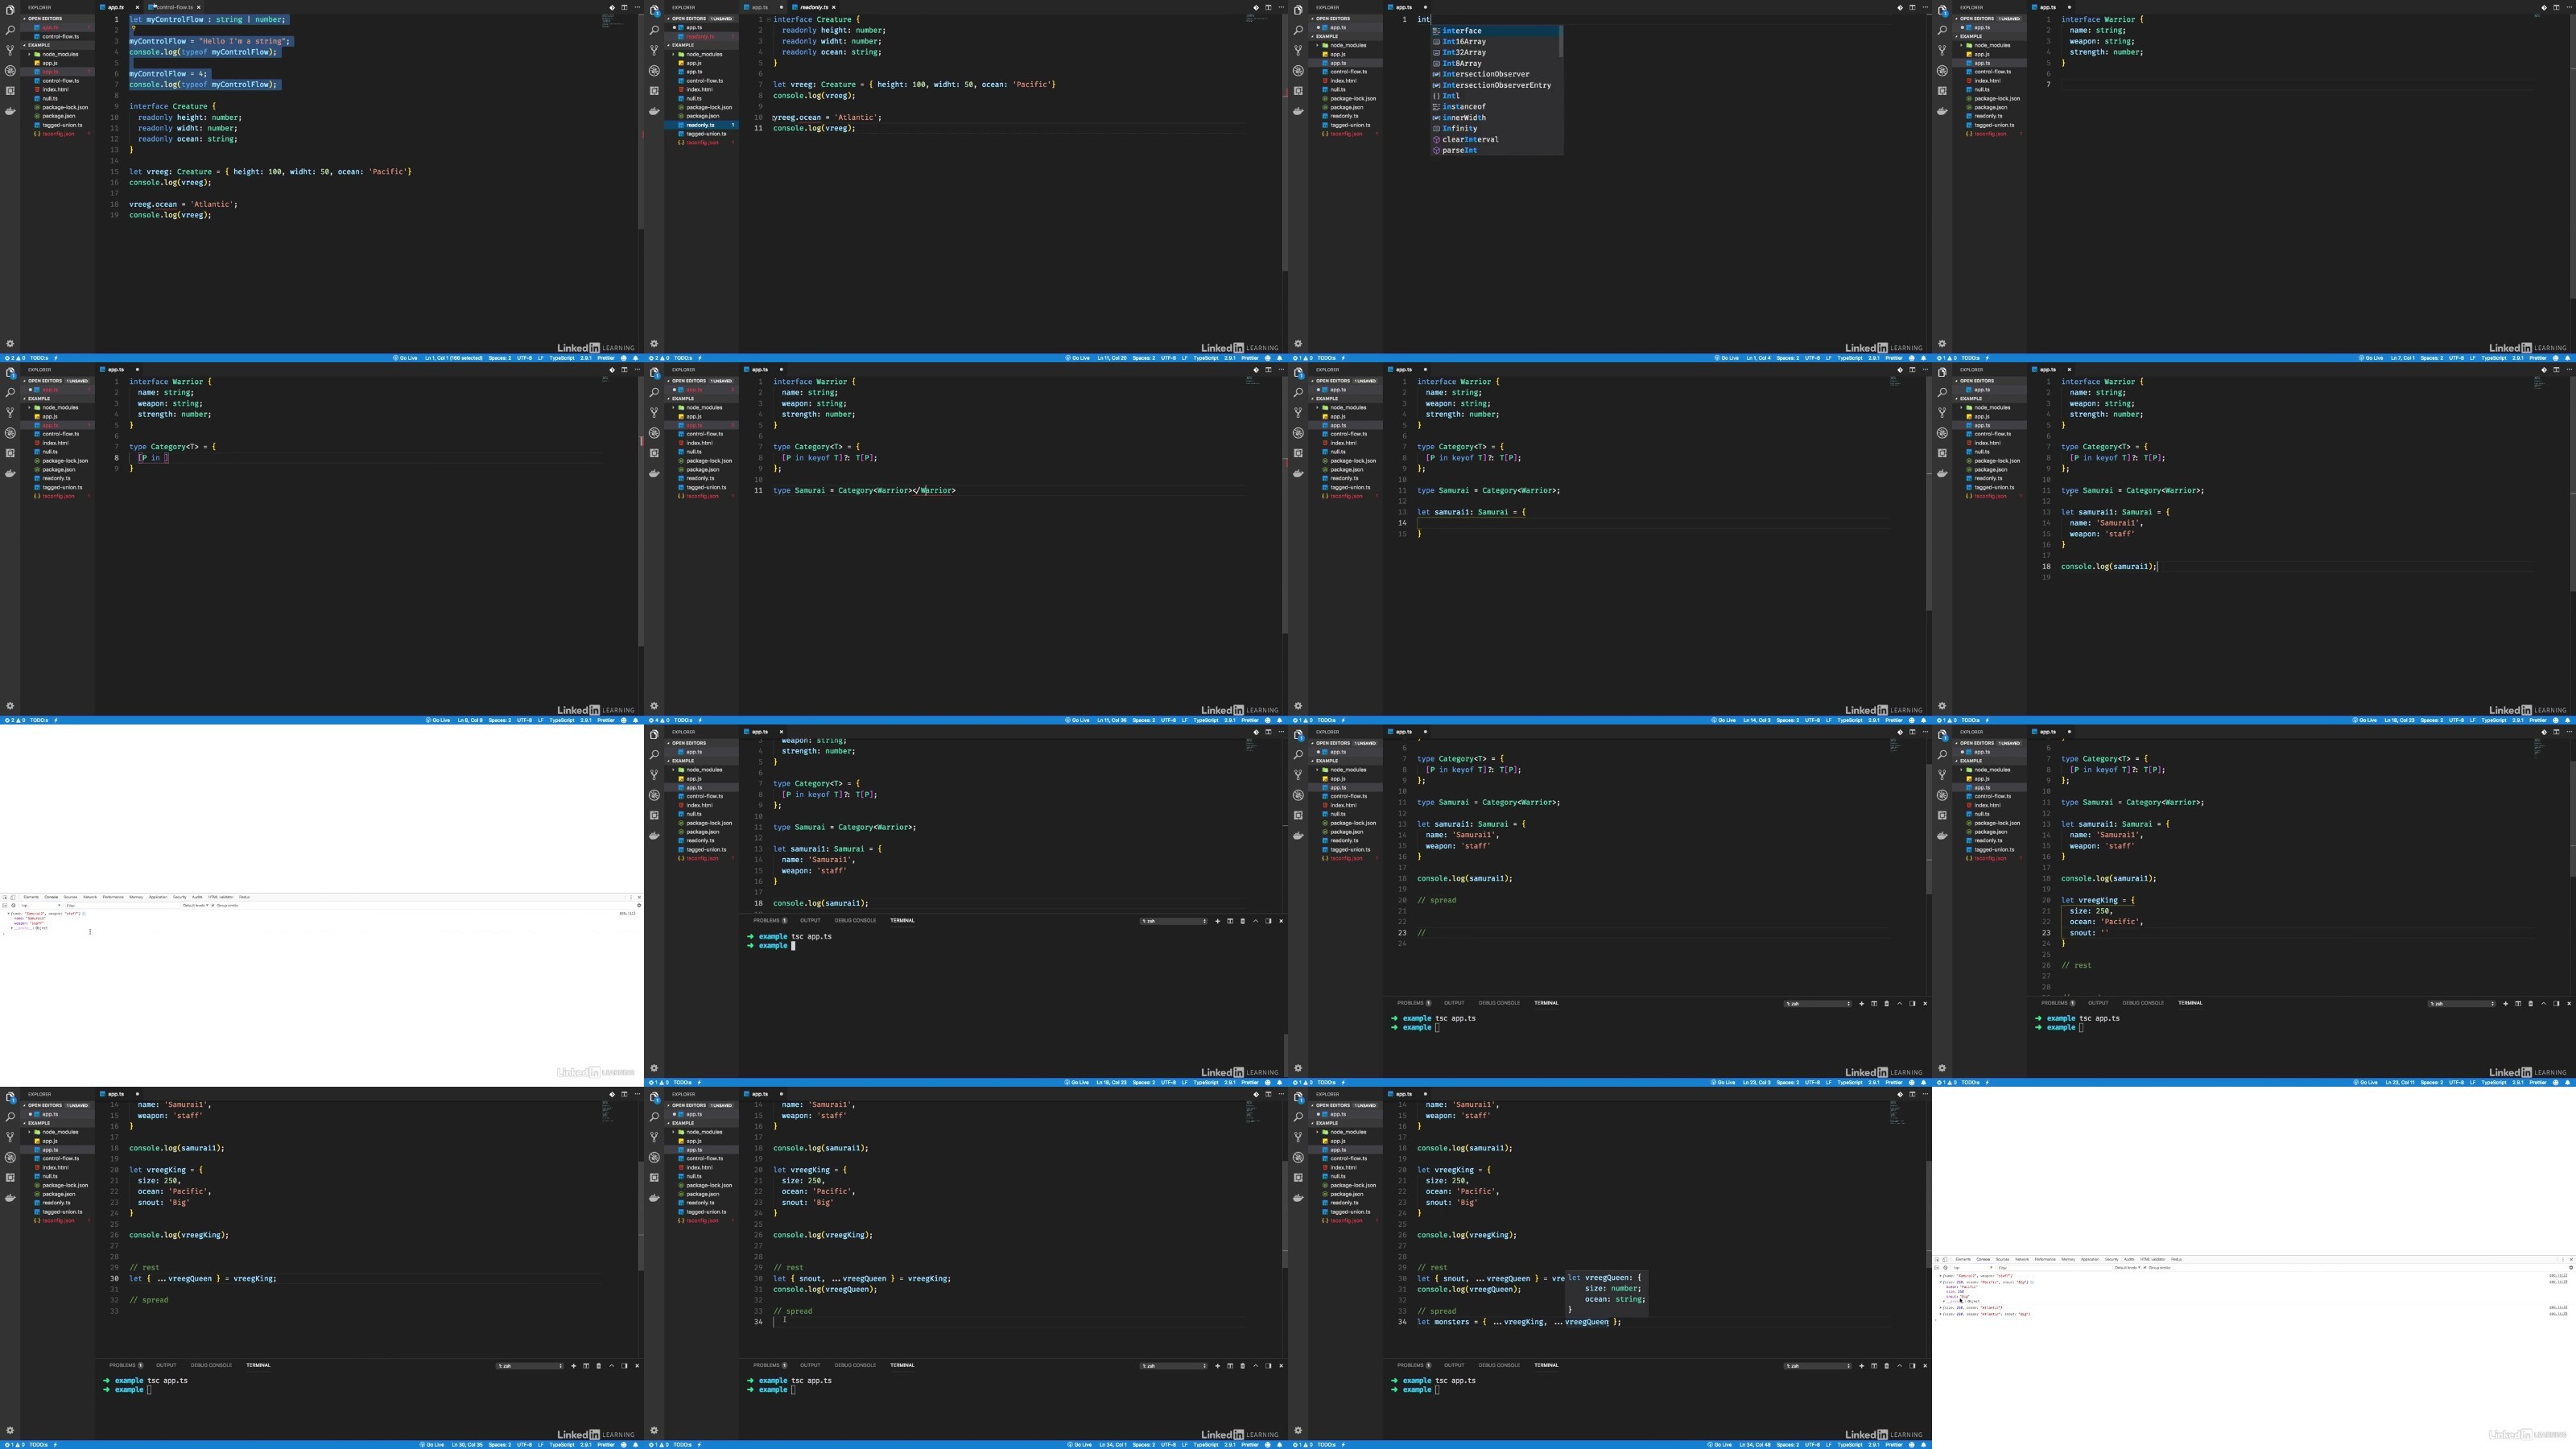This screenshot has width=2576, height=1449.
Task: Clear console icon above the Atlantic log entries
Action: coord(1945,1267)
